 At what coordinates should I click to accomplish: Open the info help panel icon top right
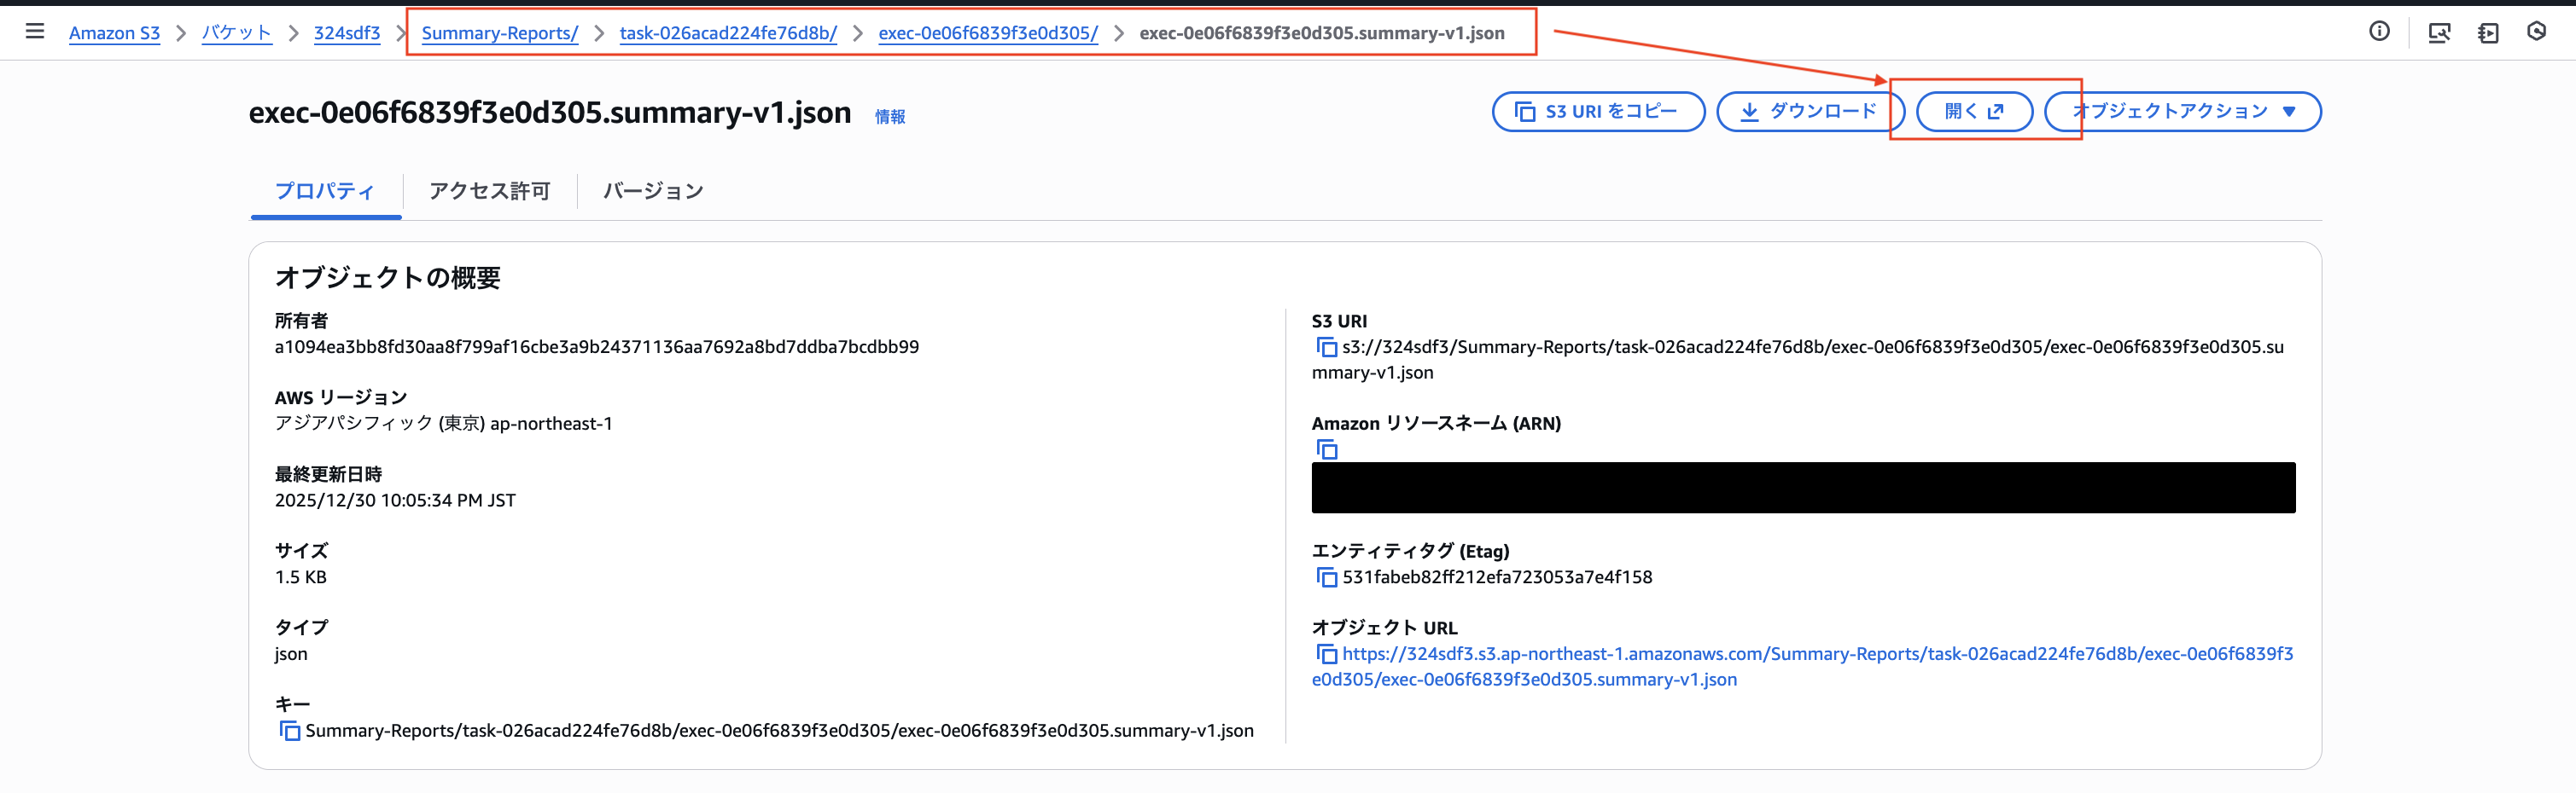[2378, 31]
